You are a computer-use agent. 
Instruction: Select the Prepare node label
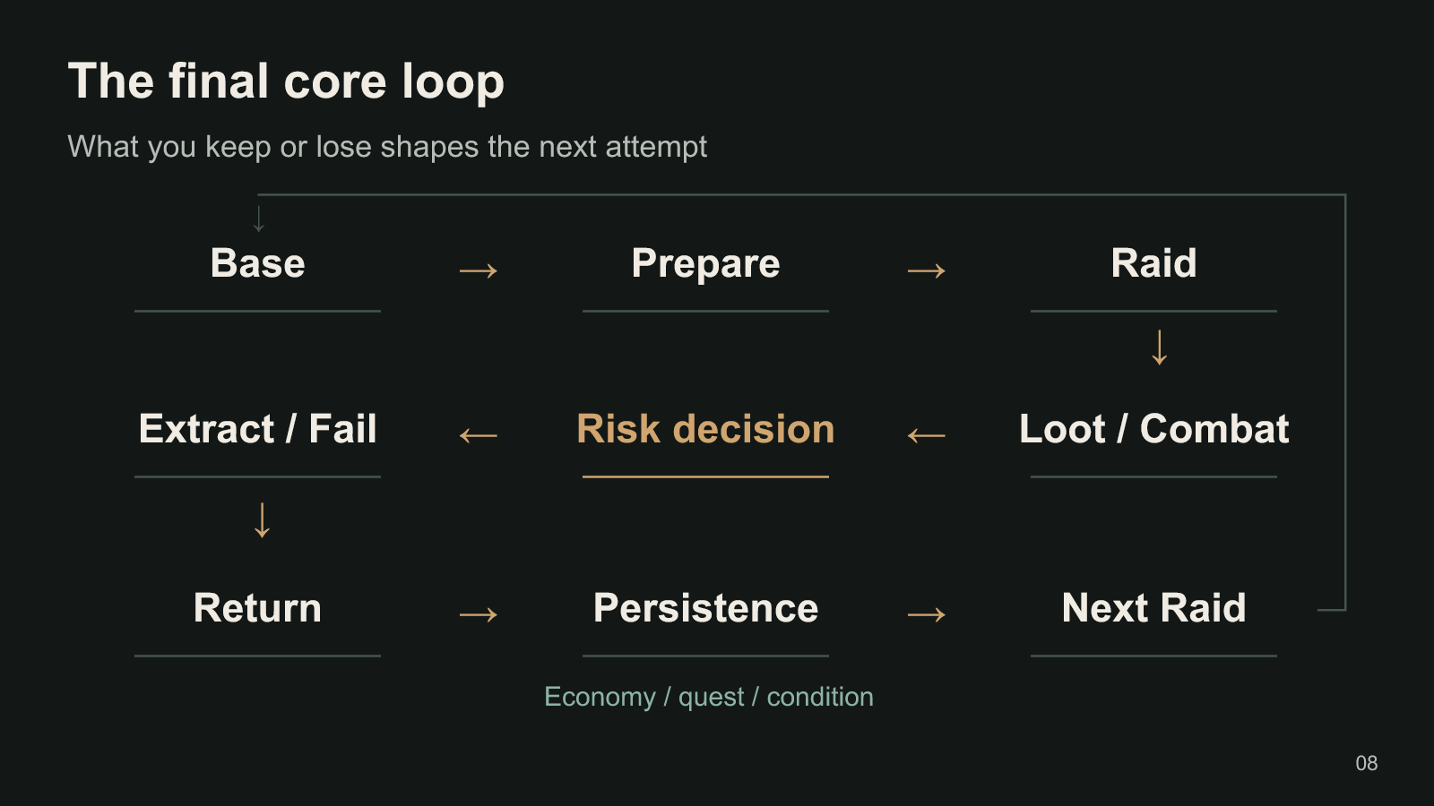[706, 263]
